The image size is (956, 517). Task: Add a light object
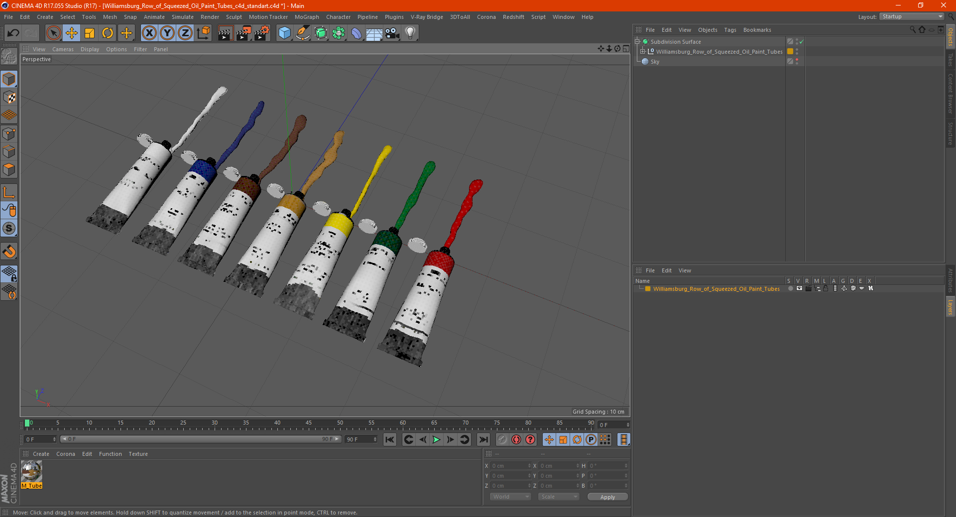click(x=410, y=33)
